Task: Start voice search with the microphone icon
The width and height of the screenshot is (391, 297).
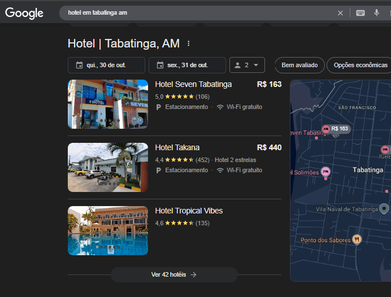Action: [x=376, y=13]
